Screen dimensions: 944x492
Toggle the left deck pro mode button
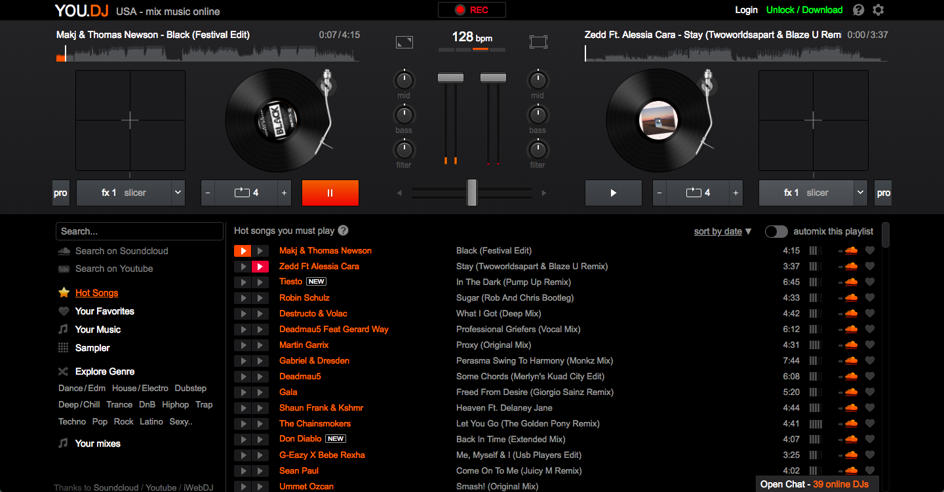coord(60,193)
